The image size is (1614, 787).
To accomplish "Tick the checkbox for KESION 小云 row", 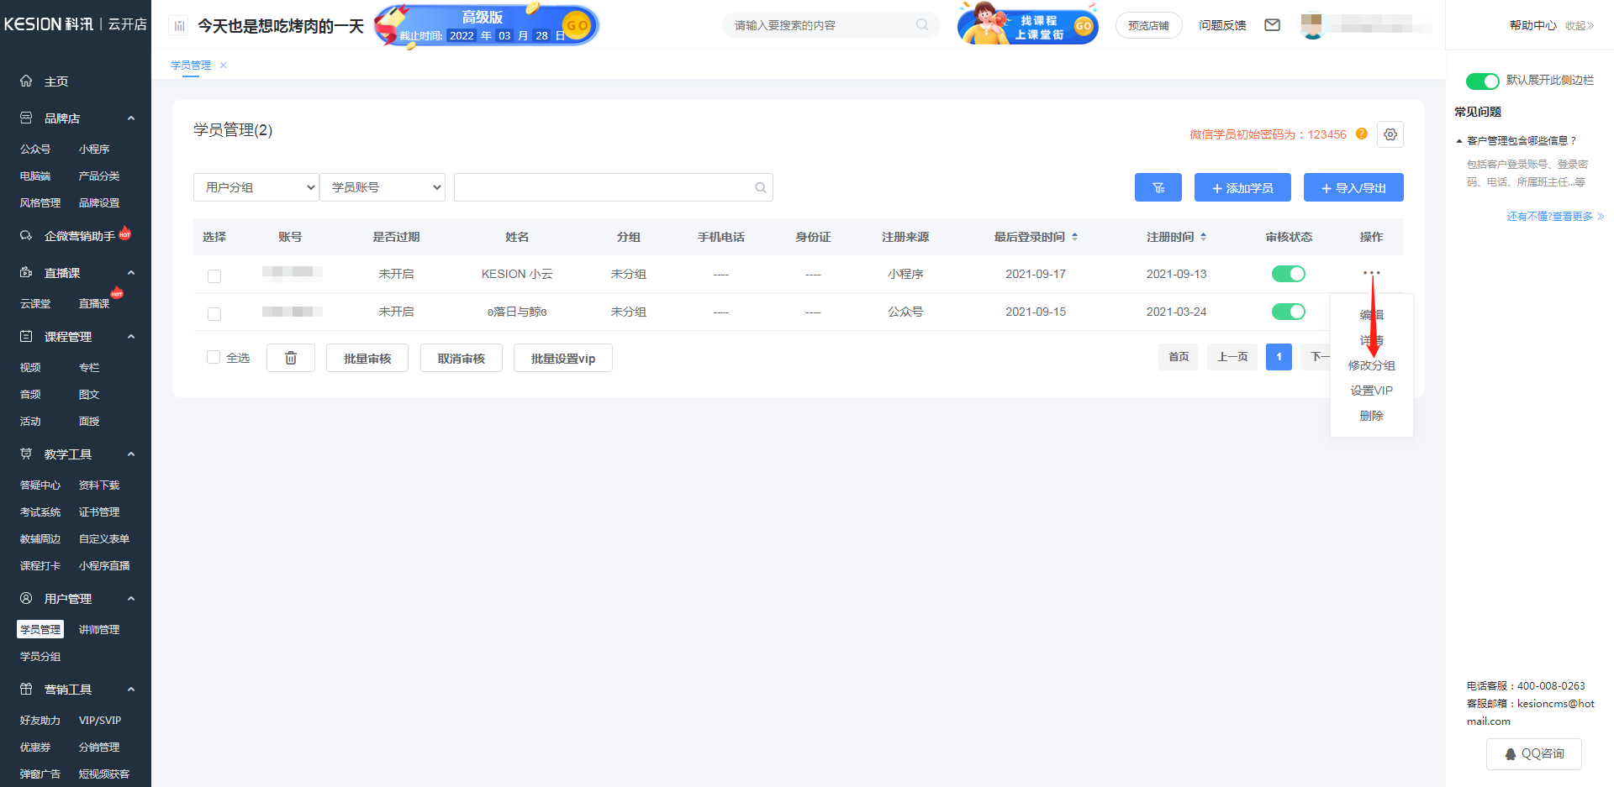I will click(214, 275).
